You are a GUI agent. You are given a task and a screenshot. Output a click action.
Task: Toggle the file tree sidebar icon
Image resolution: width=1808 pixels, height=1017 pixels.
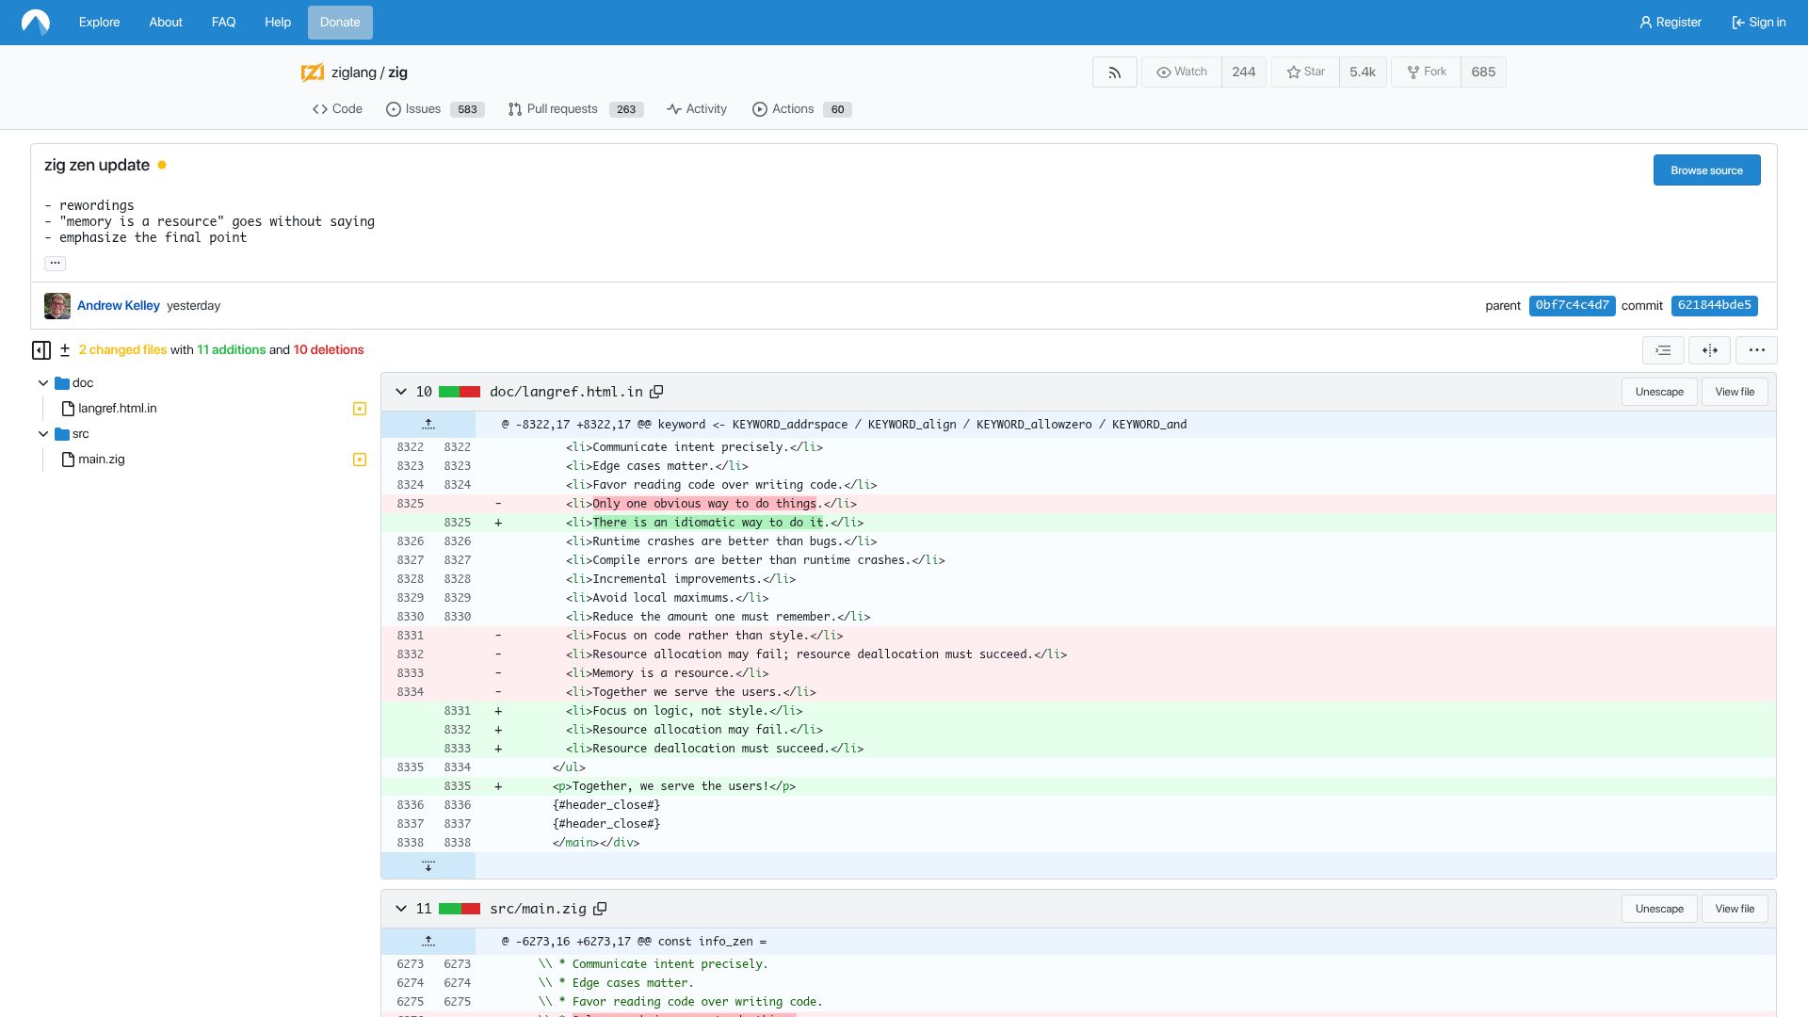41,350
